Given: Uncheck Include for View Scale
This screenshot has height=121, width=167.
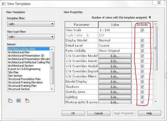Looking at the screenshot, I should pyautogui.click(x=142, y=30).
